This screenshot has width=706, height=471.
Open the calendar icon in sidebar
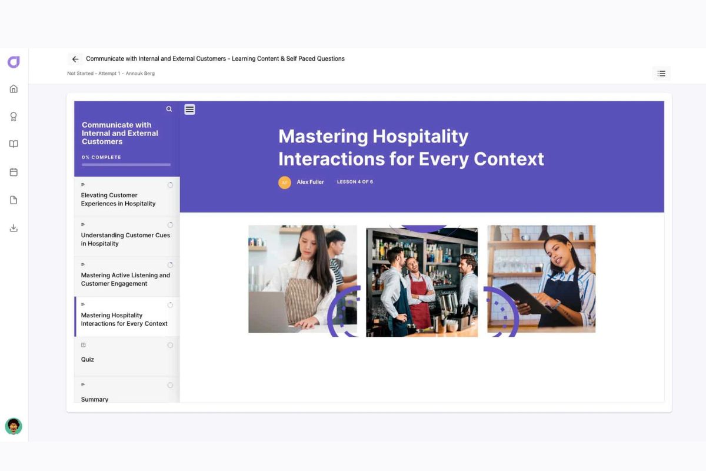click(x=14, y=172)
